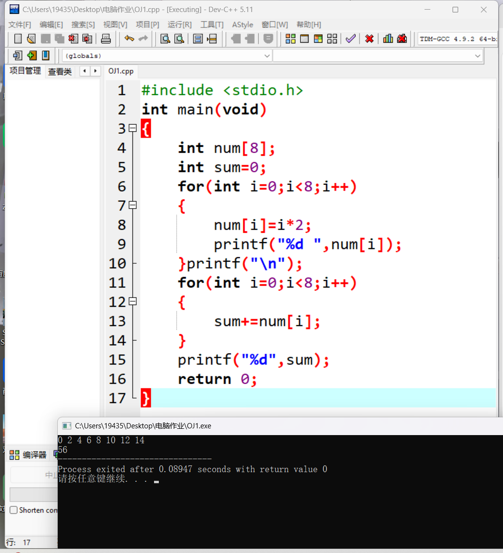
Task: Open the AStyle menu
Action: (x=243, y=25)
